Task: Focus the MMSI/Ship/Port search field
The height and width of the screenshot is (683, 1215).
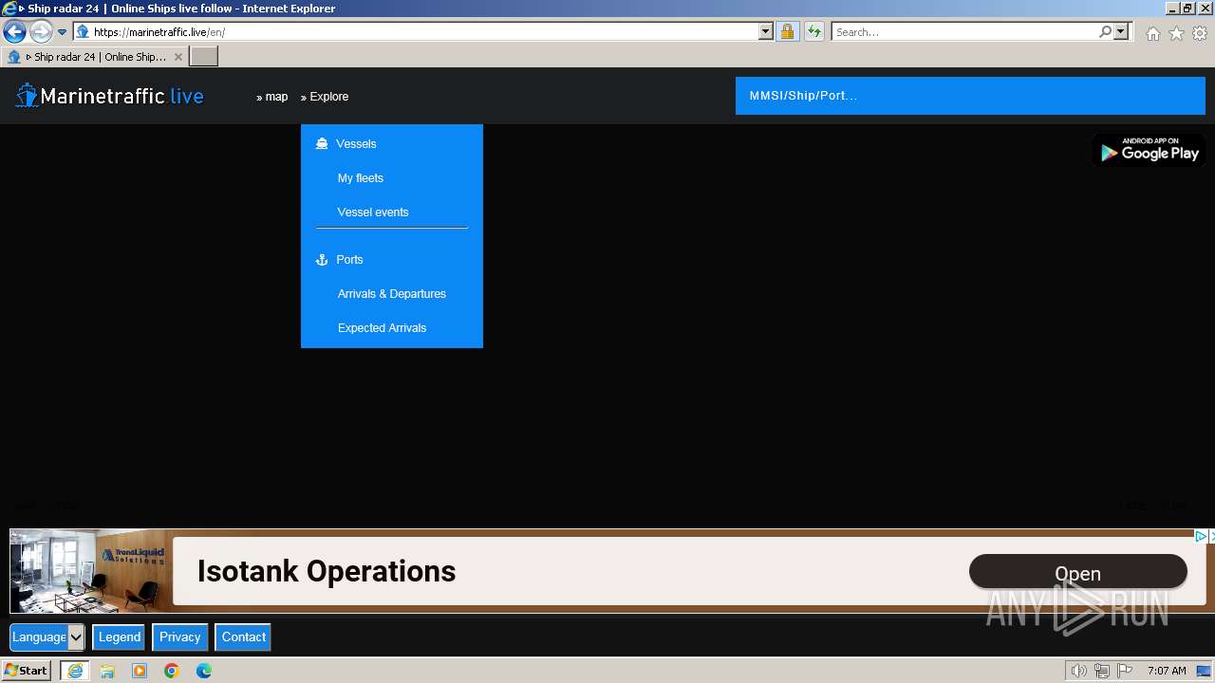Action: (x=970, y=96)
